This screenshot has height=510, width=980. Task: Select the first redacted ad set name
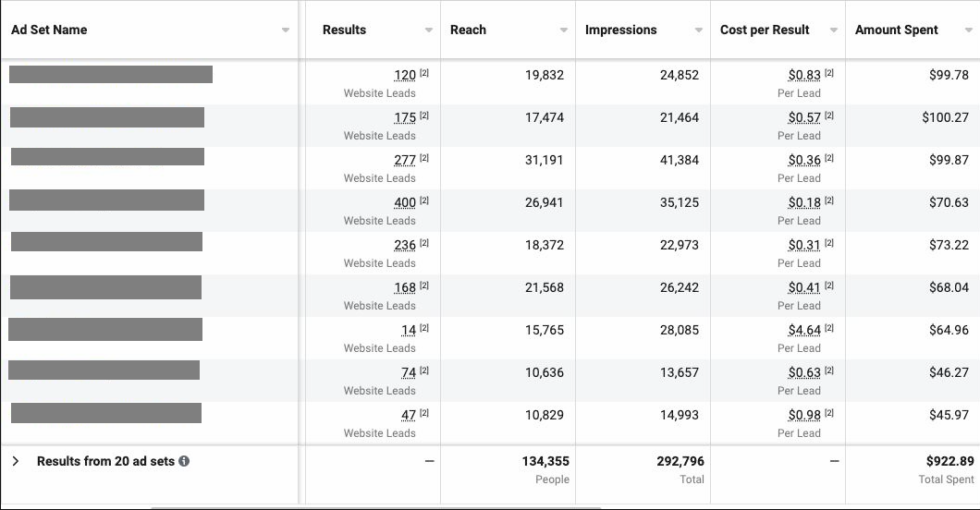tap(111, 74)
